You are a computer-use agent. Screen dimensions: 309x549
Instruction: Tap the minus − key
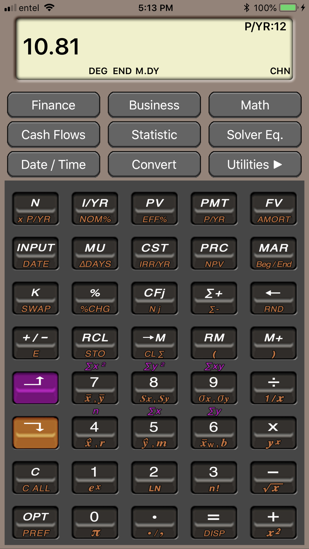274,478
